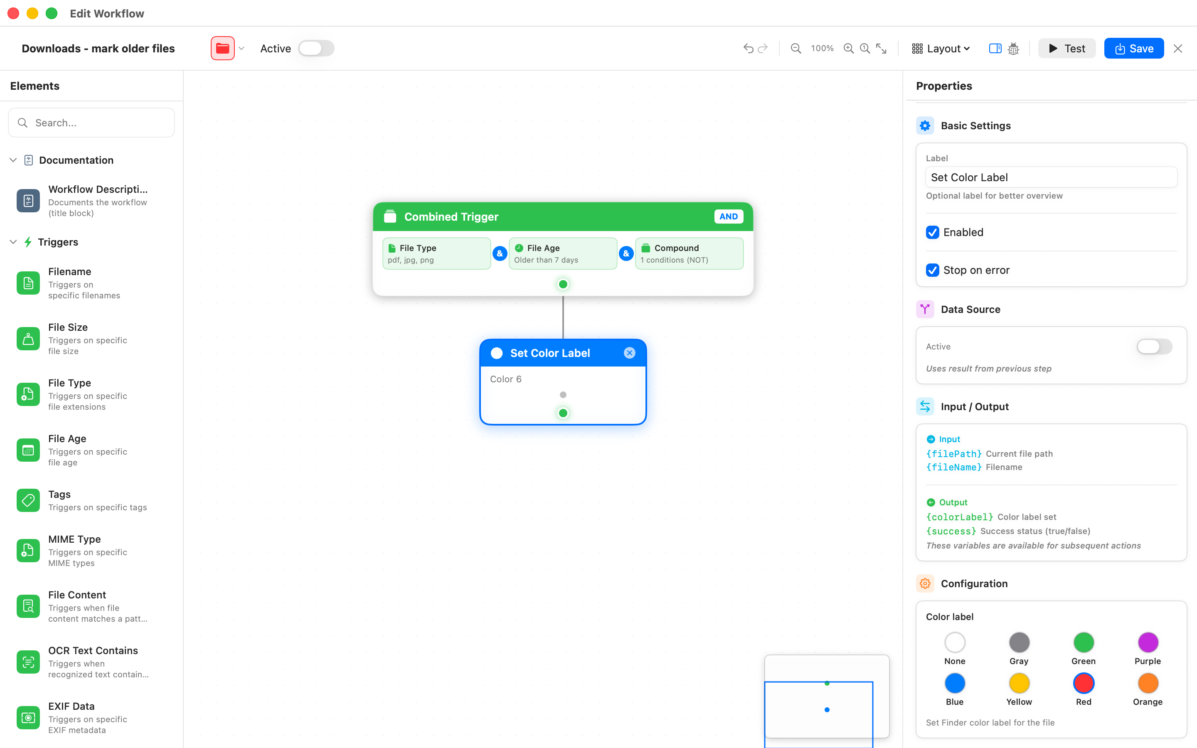Image resolution: width=1197 pixels, height=748 pixels.
Task: Click the elements Search field
Action: (x=91, y=122)
